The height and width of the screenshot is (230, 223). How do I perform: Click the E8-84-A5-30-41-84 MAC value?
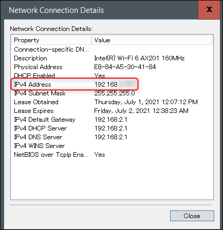pyautogui.click(x=125, y=67)
